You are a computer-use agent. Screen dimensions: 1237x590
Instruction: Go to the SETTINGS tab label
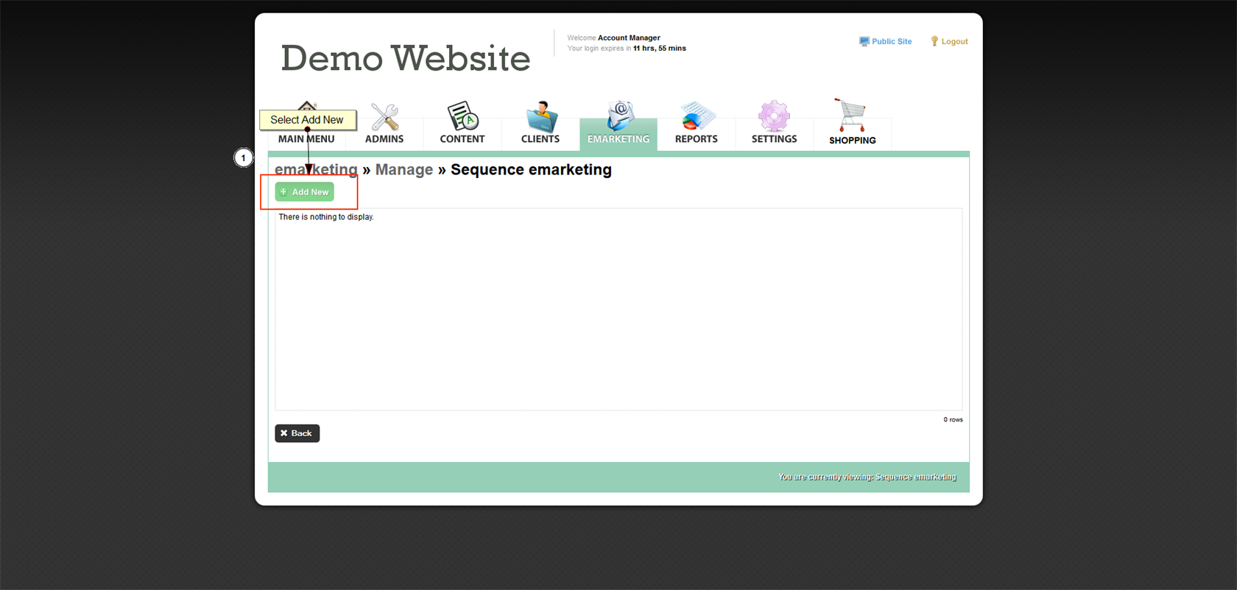click(774, 139)
